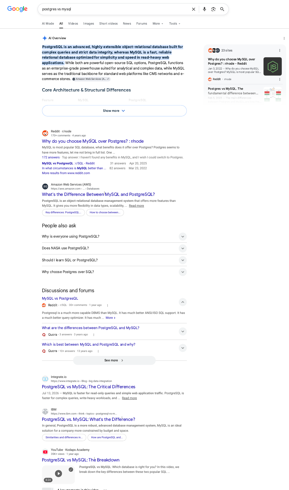Click the 8:24 video duration badge
This screenshot has width=289, height=490.
pyautogui.click(x=48, y=480)
